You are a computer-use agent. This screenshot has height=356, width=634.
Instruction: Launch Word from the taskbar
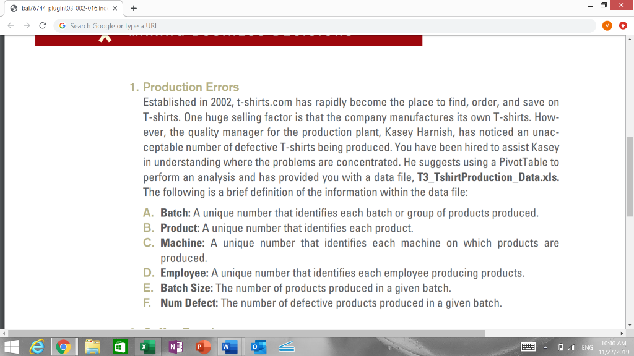(230, 347)
